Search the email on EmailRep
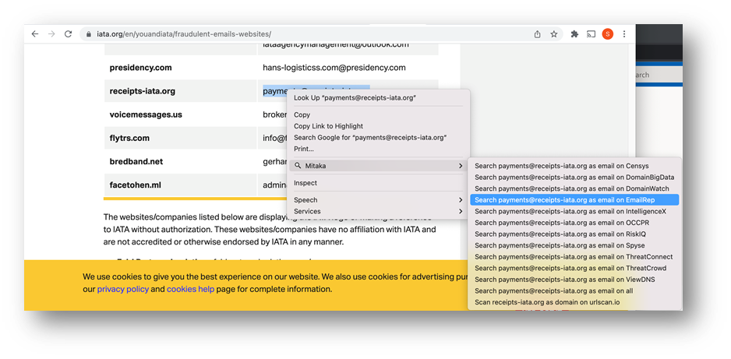Screen dimensions: 731x359 [574, 200]
